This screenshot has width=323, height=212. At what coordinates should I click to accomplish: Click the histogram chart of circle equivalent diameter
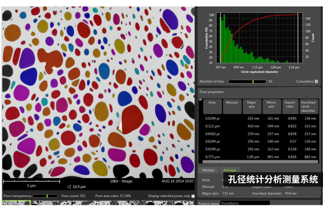tap(259, 39)
